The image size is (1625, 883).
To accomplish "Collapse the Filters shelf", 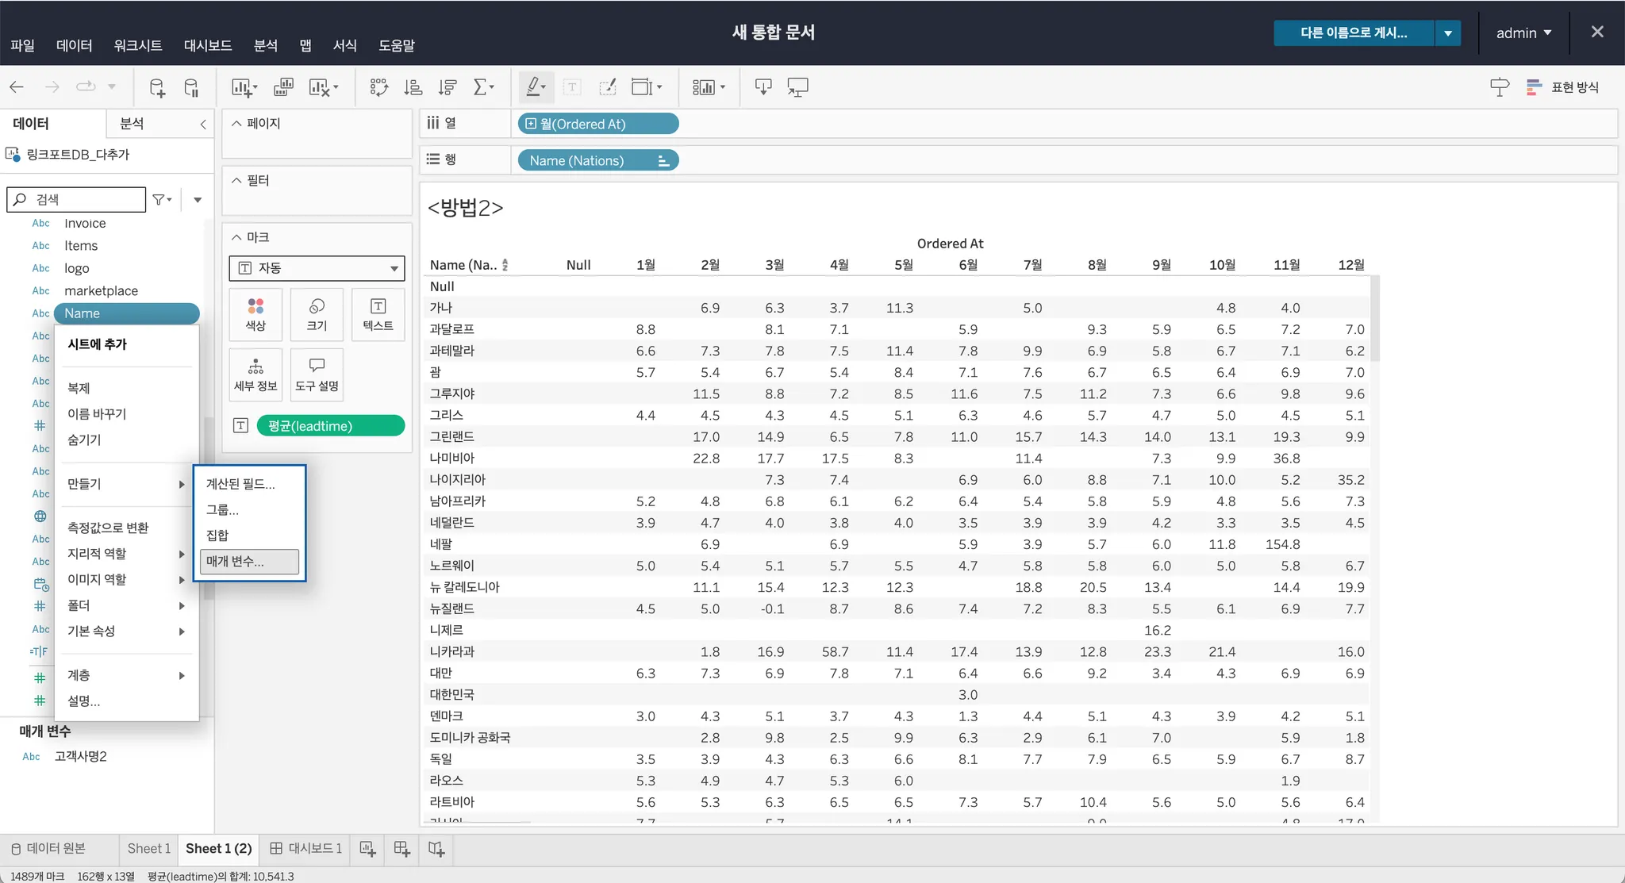I will pyautogui.click(x=236, y=180).
